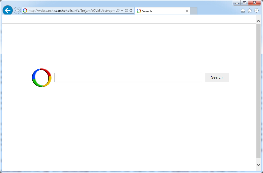Click the magnifier search icon in the address bar
This screenshot has width=263, height=173.
118,11
